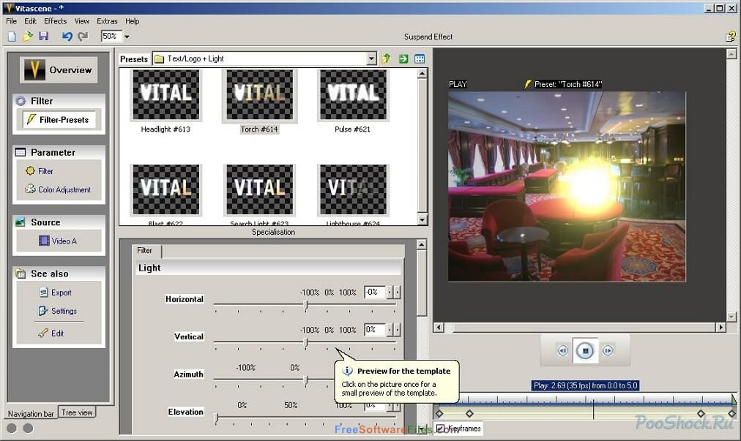Click Export under See also

click(x=56, y=293)
